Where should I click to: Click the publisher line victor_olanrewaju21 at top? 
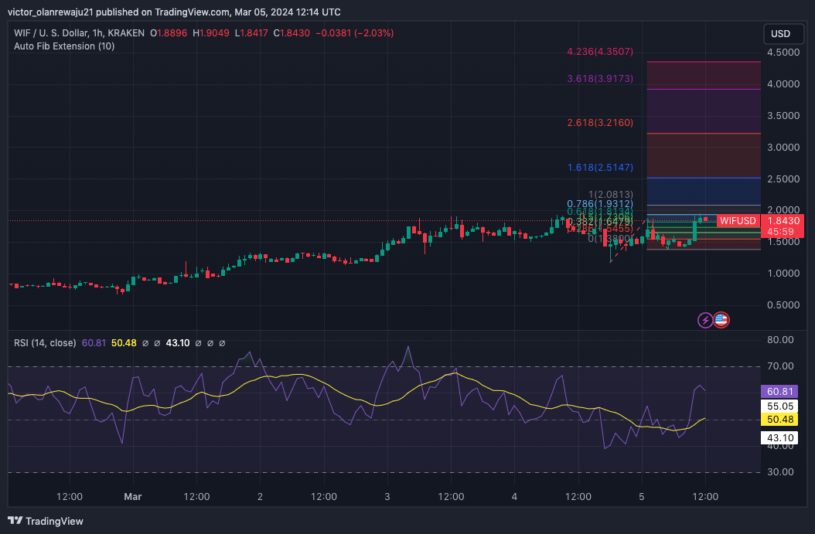[174, 12]
